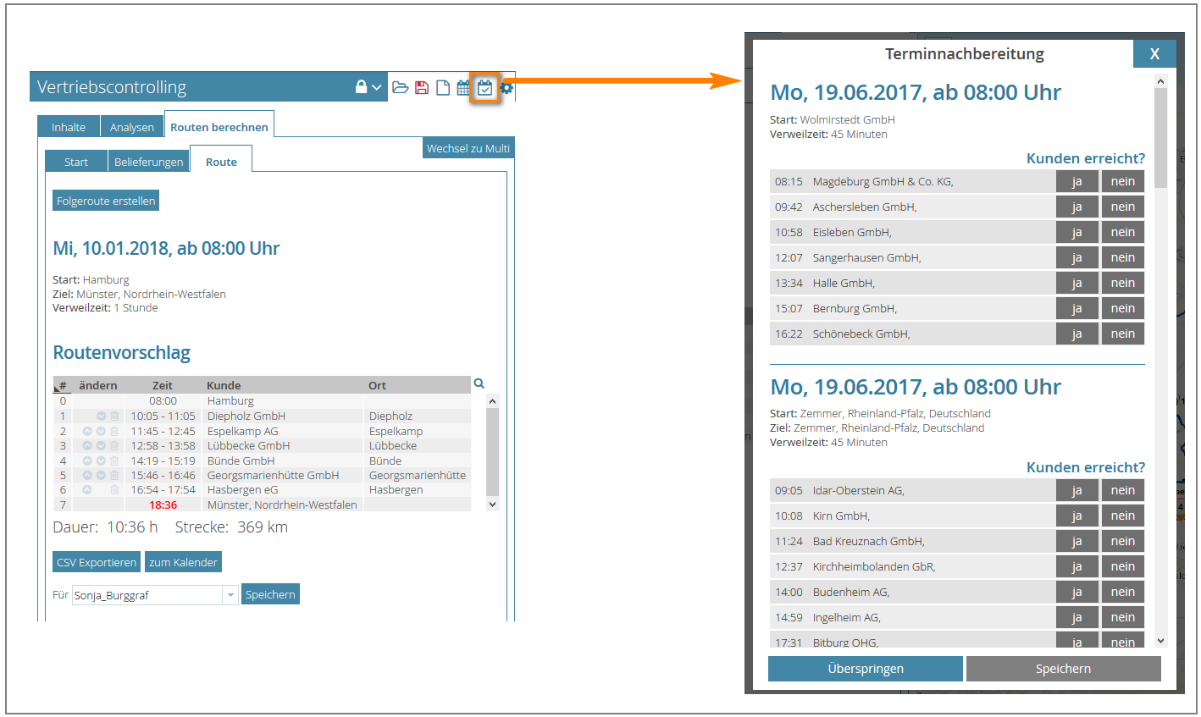Delete the Lübbecke GmbH stop
Screen dimensions: 1201x717
pos(114,445)
